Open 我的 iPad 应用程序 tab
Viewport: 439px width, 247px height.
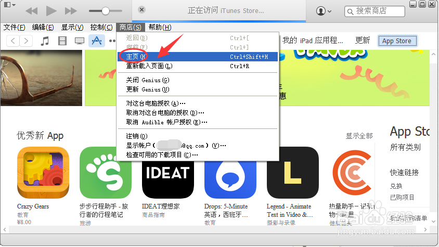[313, 41]
